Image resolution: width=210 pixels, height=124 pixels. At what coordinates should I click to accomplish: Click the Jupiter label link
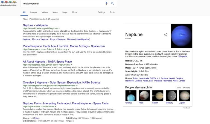pos(182,103)
